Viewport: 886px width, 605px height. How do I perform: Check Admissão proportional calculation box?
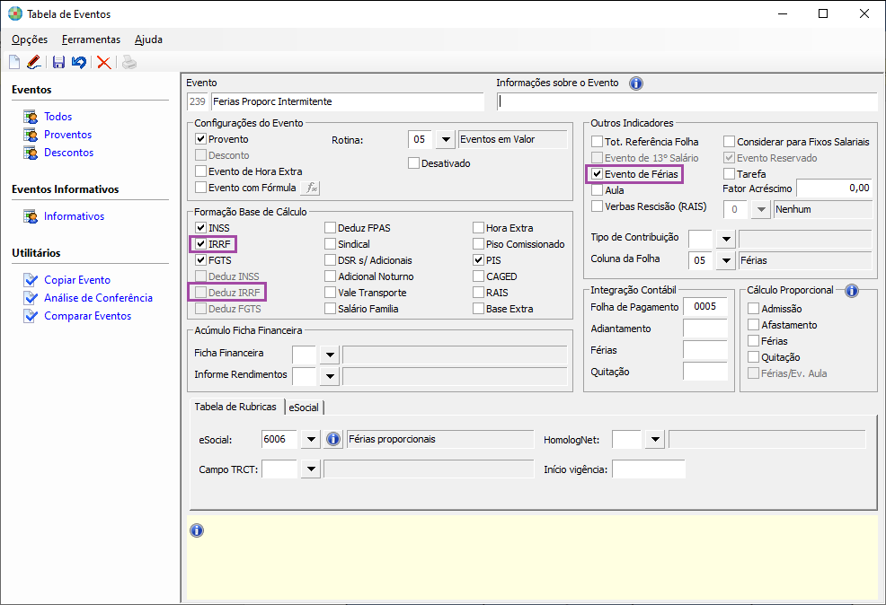click(x=753, y=308)
